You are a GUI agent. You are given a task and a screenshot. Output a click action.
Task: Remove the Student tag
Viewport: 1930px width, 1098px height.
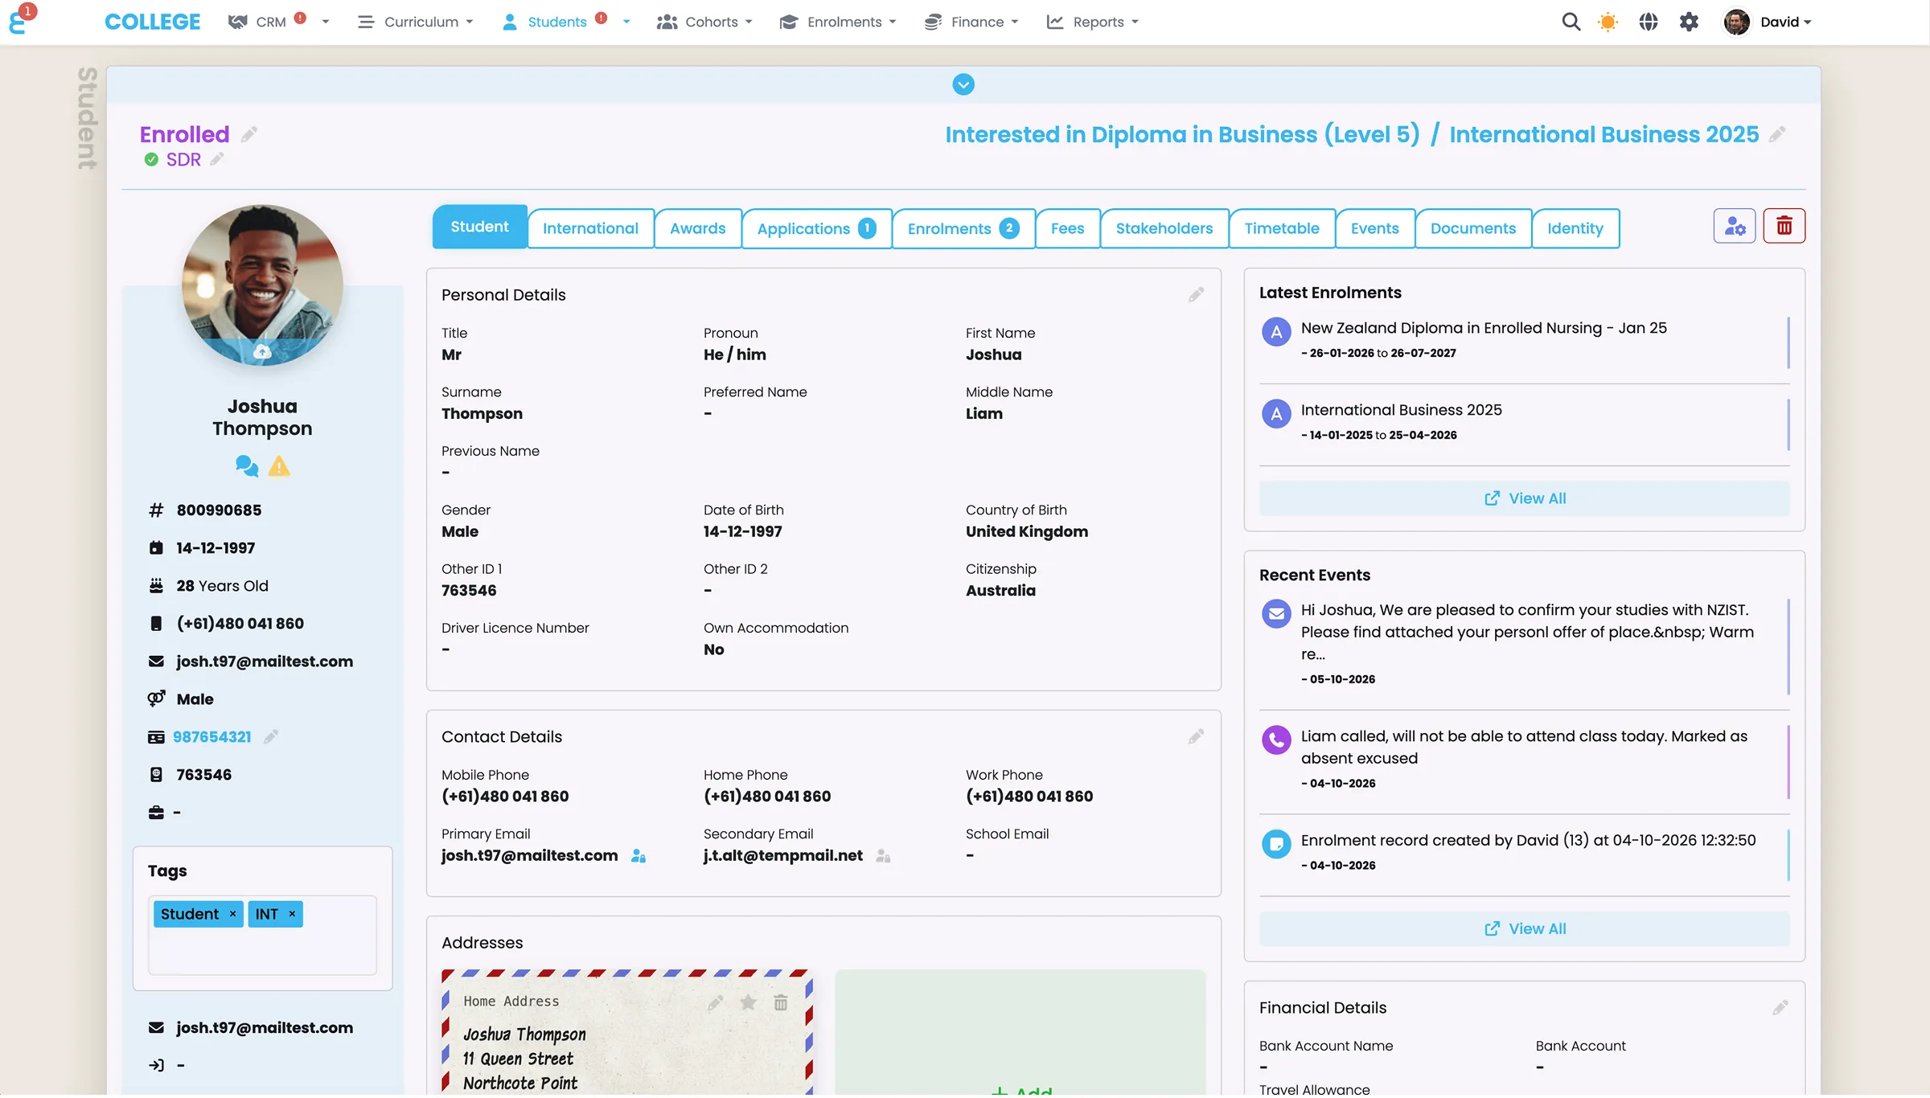tap(232, 914)
